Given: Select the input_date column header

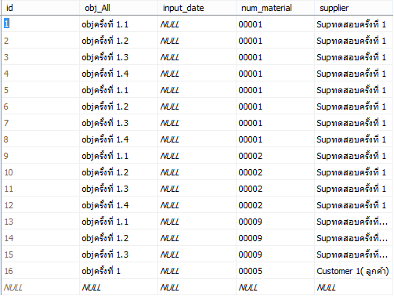Looking at the screenshot, I should click(197, 8).
